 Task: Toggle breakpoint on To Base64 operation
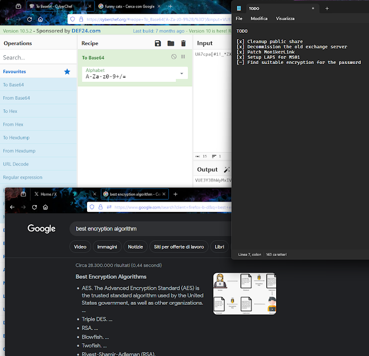pyautogui.click(x=183, y=56)
